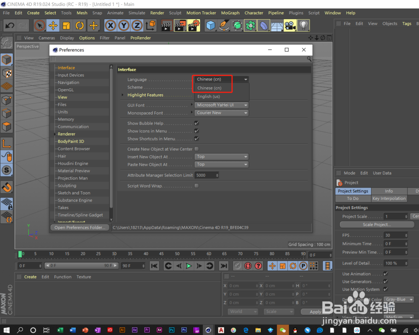Open the MoGraph array icon
The height and width of the screenshot is (335, 419).
(251, 26)
